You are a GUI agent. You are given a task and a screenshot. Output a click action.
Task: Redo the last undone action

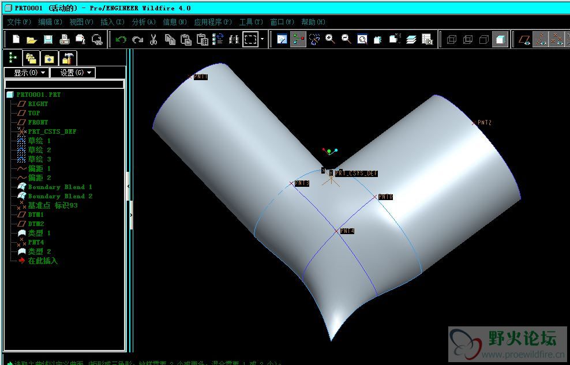137,39
